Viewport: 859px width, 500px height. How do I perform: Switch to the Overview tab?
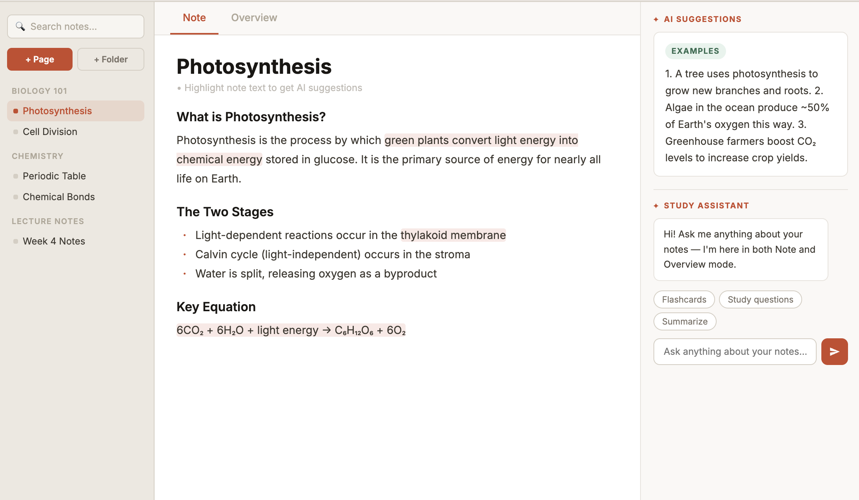click(254, 18)
